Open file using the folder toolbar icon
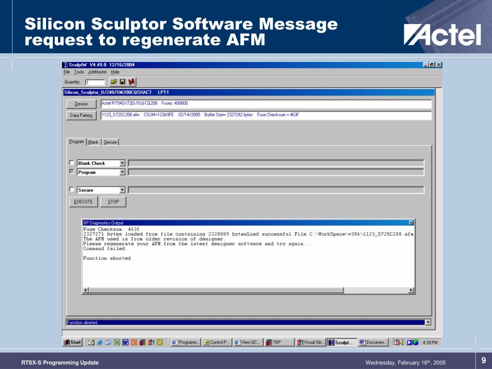The height and width of the screenshot is (369, 492). click(x=113, y=82)
